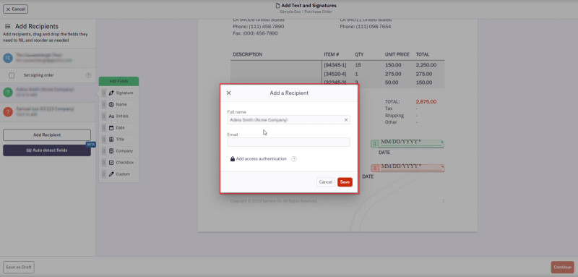The height and width of the screenshot is (277, 578).
Task: Open the help icon next to signing order
Action: coord(88,75)
